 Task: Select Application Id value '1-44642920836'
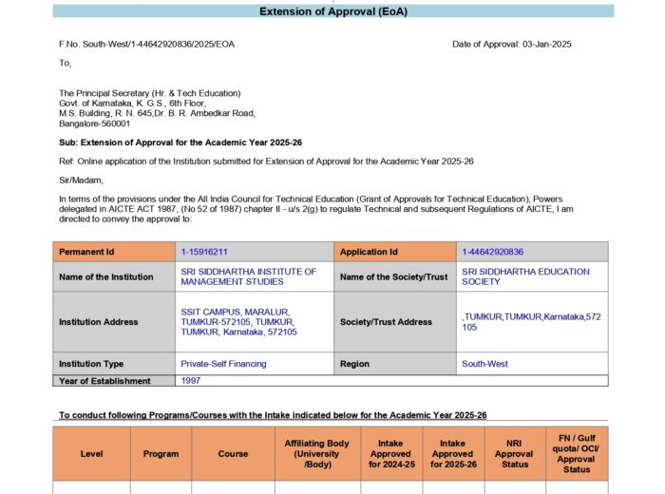coord(492,252)
